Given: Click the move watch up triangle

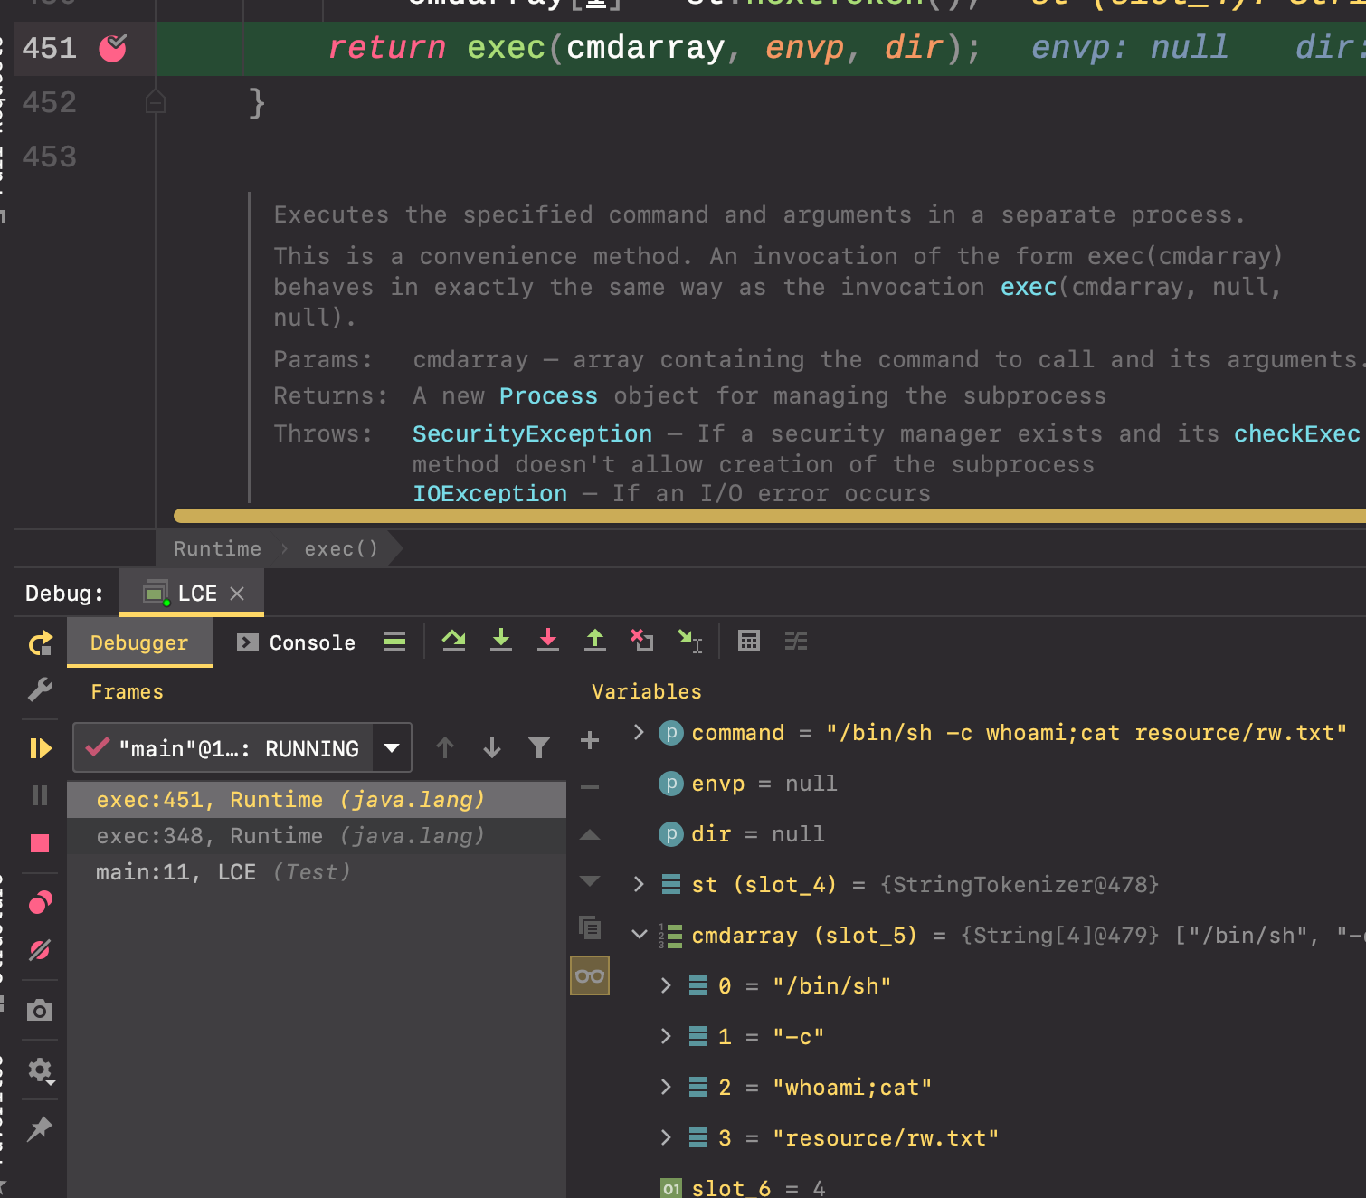Looking at the screenshot, I should [x=590, y=834].
